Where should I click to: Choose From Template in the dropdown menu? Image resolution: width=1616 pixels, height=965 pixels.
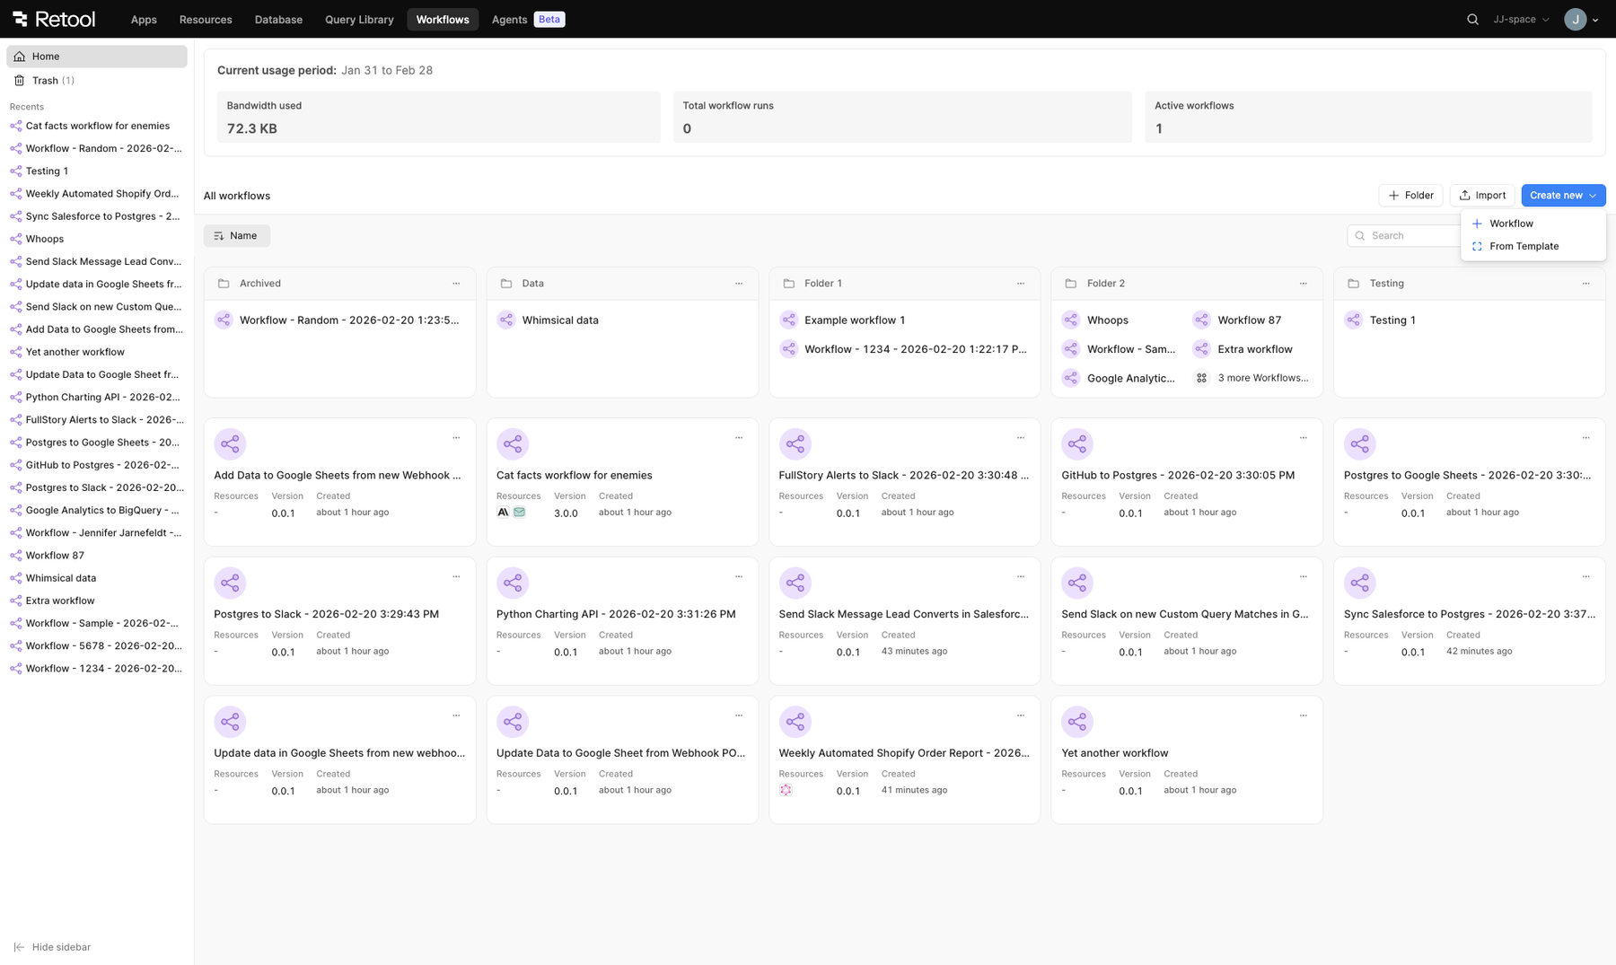click(1524, 246)
